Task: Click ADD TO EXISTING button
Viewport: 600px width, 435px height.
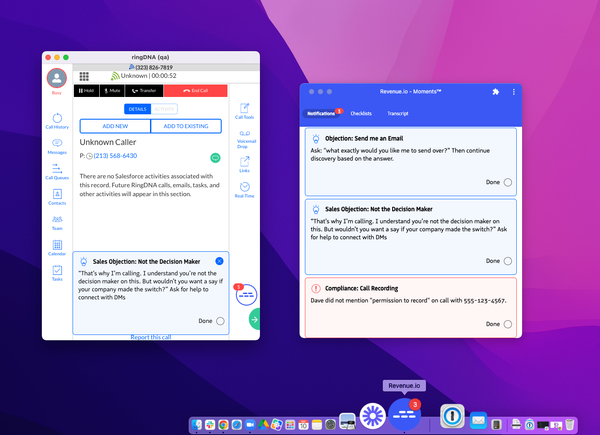Action: (x=186, y=126)
